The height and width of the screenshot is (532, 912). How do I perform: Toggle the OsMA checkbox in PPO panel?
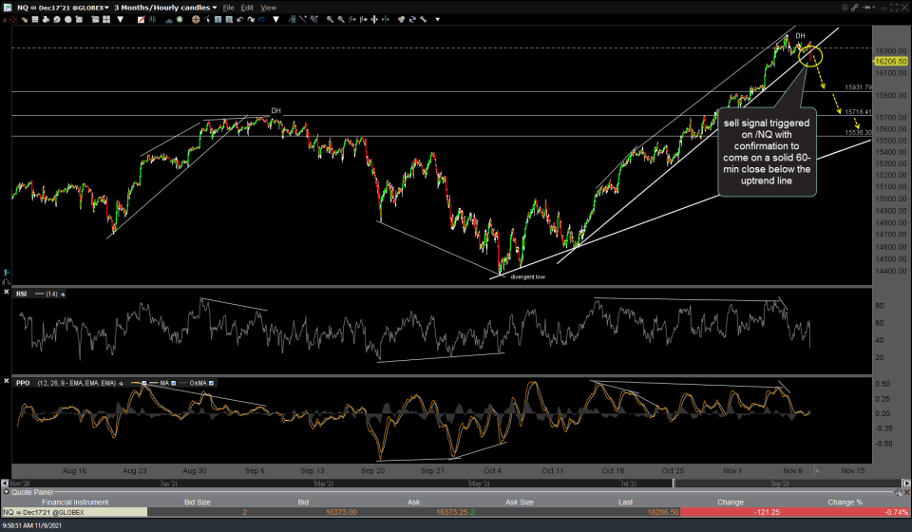[x=211, y=383]
